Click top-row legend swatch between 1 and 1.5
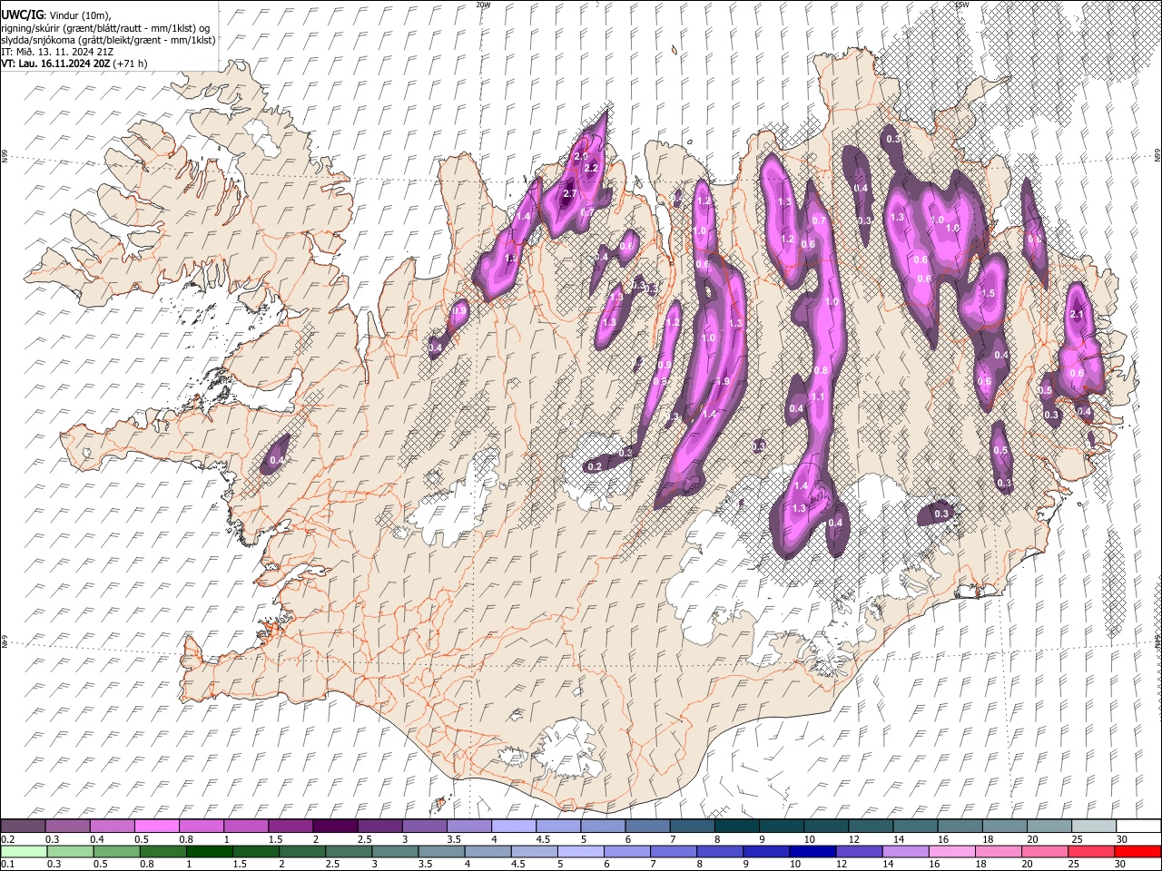This screenshot has height=871, width=1162. click(x=246, y=827)
